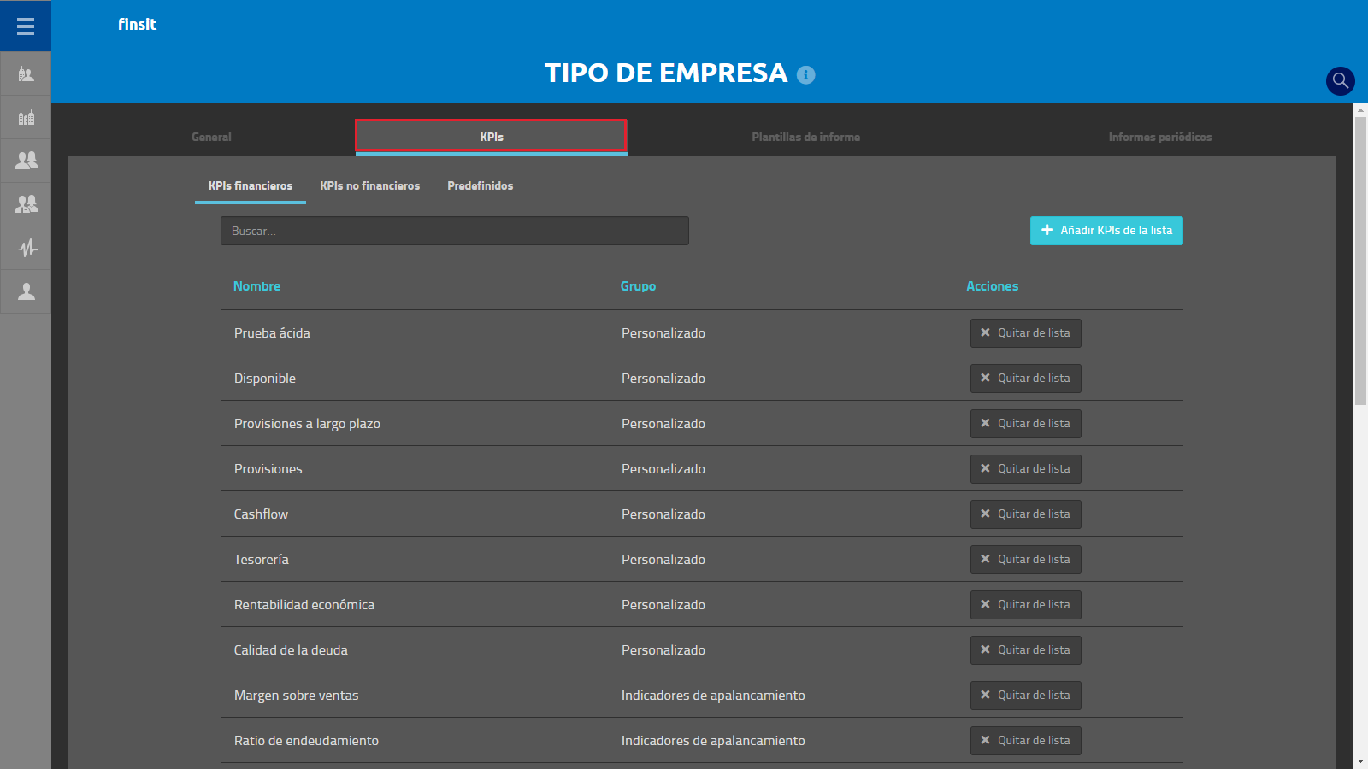Switch to the Predefinidos subtab
Image resolution: width=1368 pixels, height=769 pixels.
(x=481, y=186)
